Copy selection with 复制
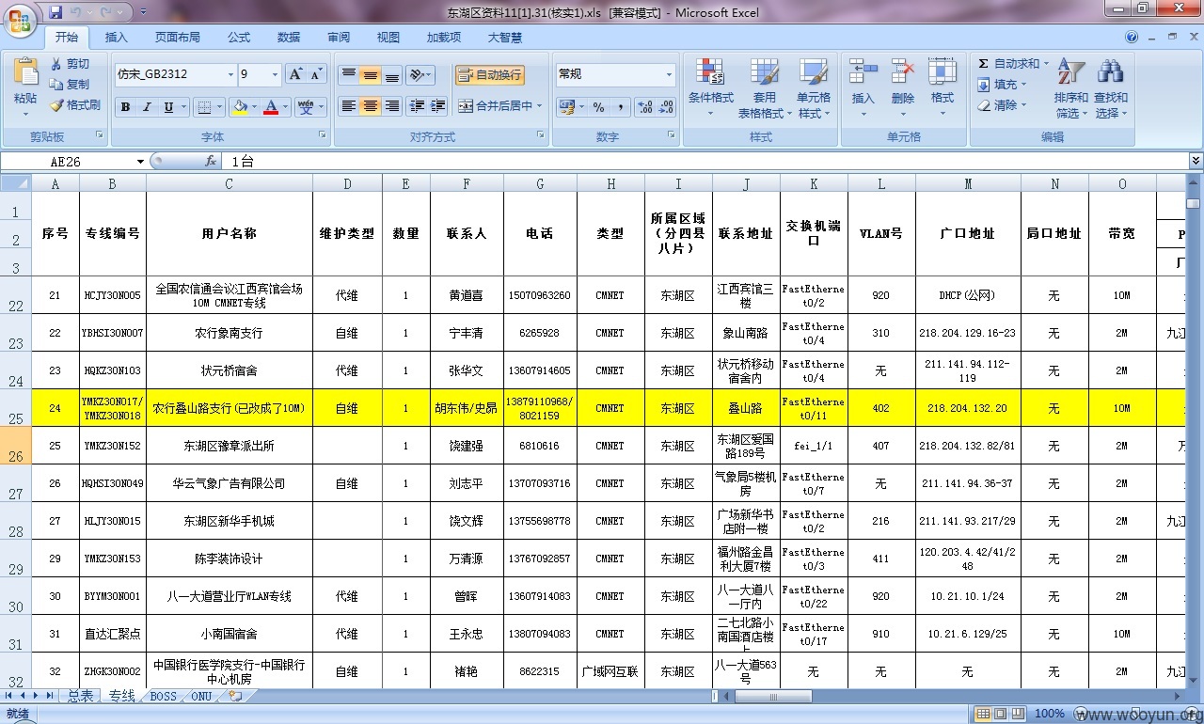This screenshot has width=1204, height=724. pos(71,85)
